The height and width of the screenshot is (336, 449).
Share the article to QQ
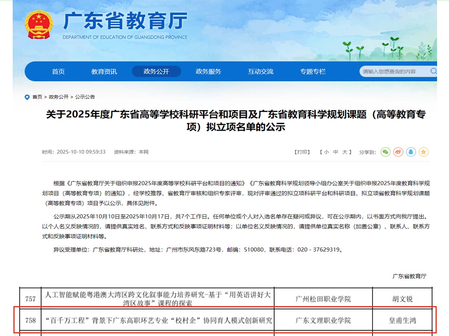411,152
